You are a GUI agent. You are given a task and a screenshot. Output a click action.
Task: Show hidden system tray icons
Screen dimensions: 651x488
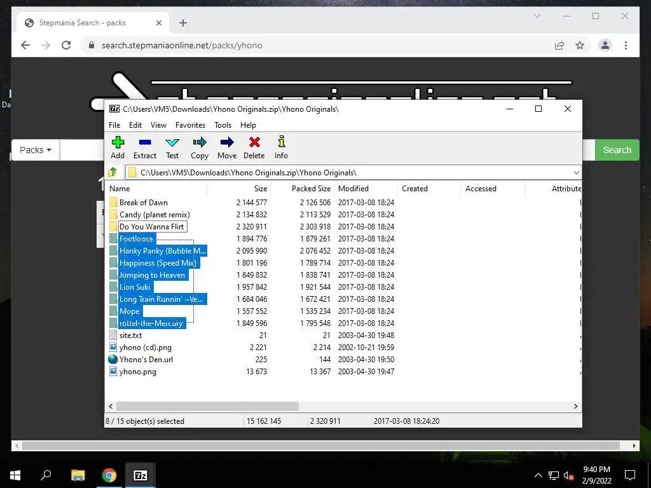click(x=538, y=475)
